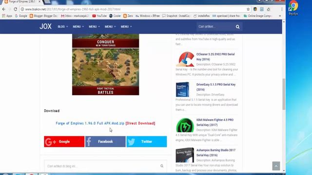Image resolution: width=312 pixels, height=175 pixels.
Task: Click the blue extension icon in toolbar
Action: coord(262,9)
